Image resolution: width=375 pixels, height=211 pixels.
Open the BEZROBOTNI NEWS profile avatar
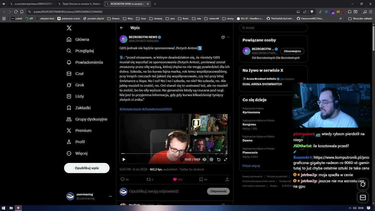tap(123, 39)
